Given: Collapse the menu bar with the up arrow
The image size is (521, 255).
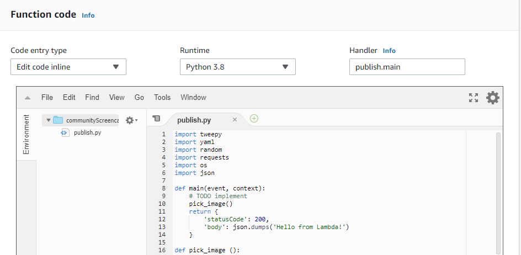Looking at the screenshot, I should click(28, 98).
